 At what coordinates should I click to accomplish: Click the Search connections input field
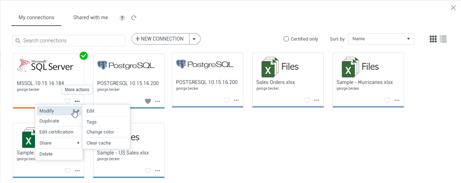pos(71,41)
